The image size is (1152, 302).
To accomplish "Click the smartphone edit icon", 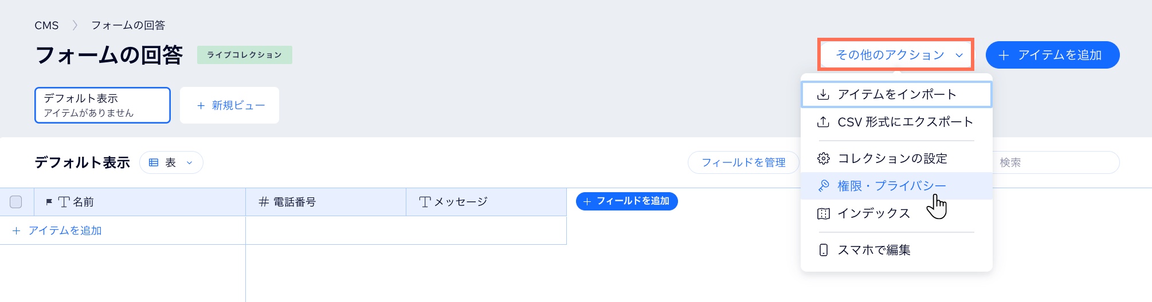I will 824,250.
